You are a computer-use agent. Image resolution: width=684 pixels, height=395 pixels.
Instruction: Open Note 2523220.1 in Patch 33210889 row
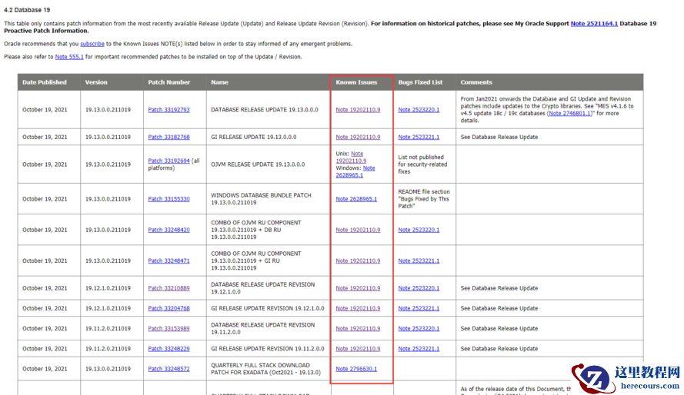(x=419, y=288)
